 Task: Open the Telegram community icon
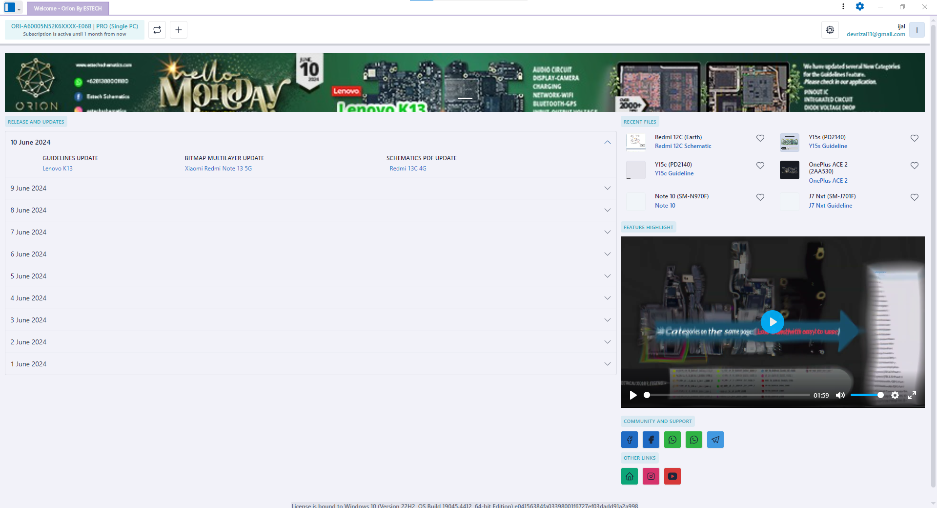(715, 440)
